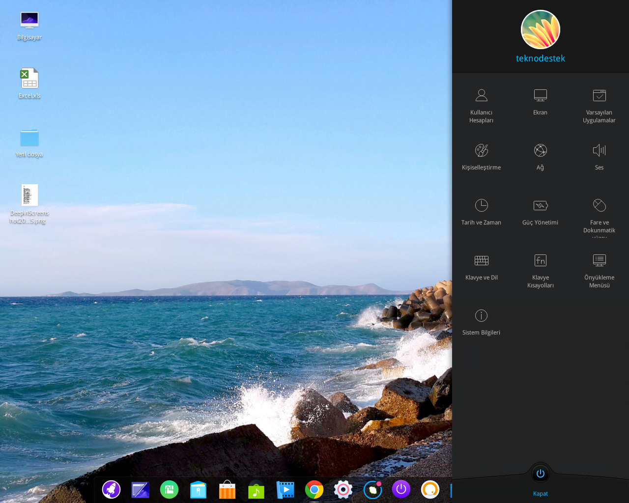Image resolution: width=629 pixels, height=503 pixels.
Task: Open Sistem Bilgileri module
Action: click(481, 321)
